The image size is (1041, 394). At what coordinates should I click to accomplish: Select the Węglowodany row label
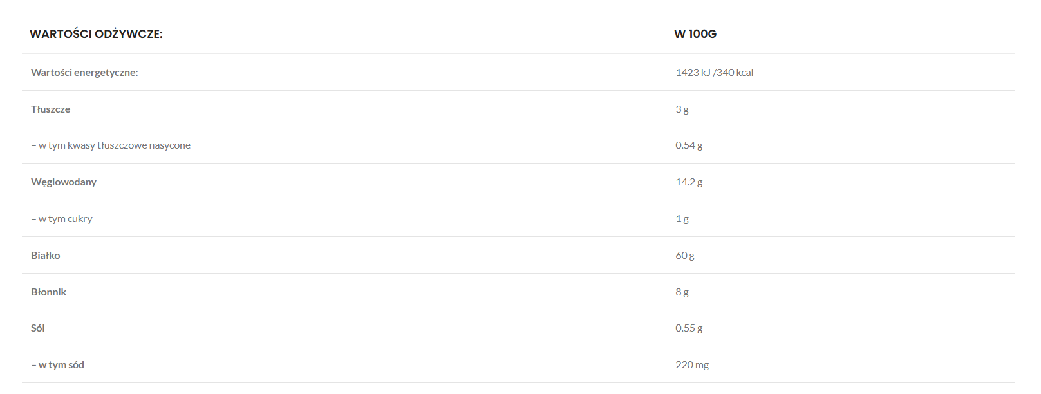64,182
